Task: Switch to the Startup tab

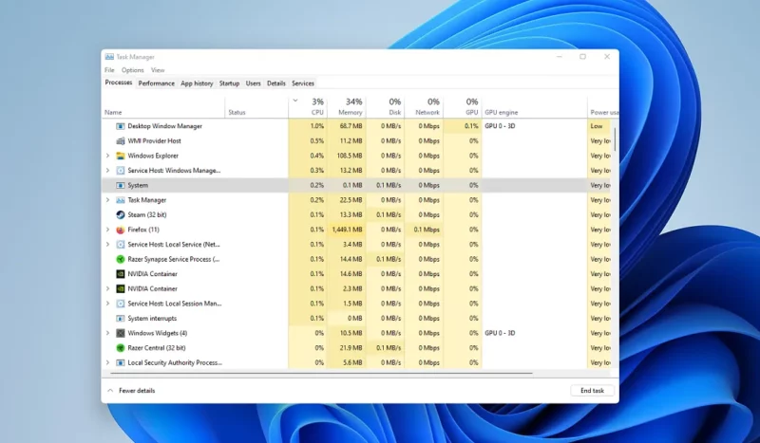Action: (229, 83)
